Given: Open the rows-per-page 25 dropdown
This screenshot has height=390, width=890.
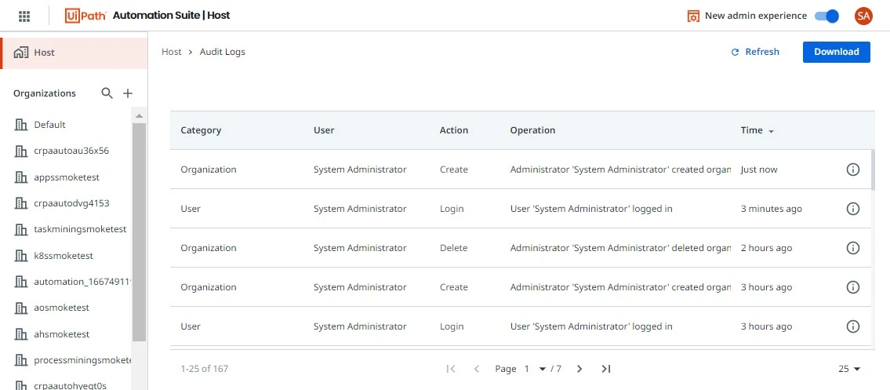Looking at the screenshot, I should (x=849, y=369).
